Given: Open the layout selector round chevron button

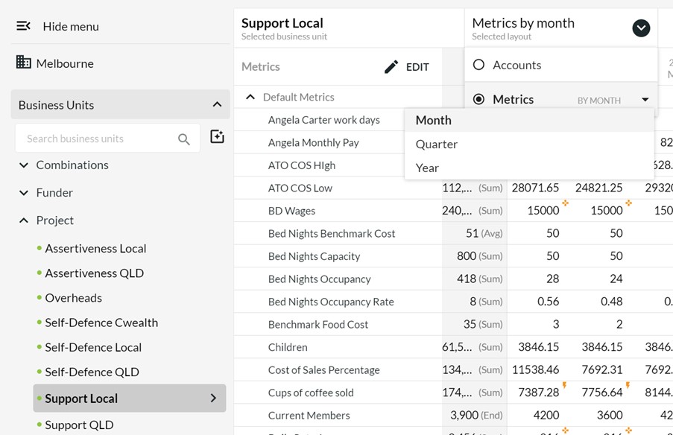Looking at the screenshot, I should coord(641,28).
